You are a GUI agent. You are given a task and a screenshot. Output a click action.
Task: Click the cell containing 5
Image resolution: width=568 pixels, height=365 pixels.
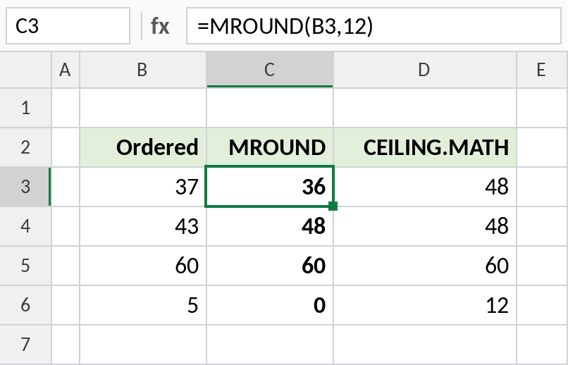click(x=143, y=305)
